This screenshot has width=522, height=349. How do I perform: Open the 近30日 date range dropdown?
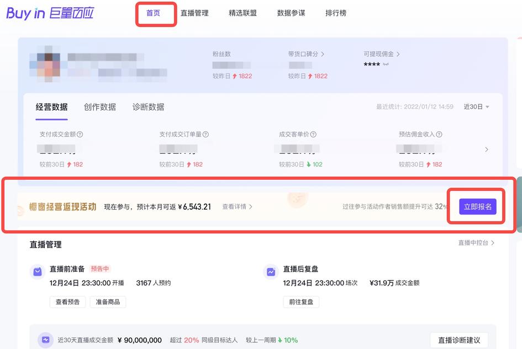476,107
